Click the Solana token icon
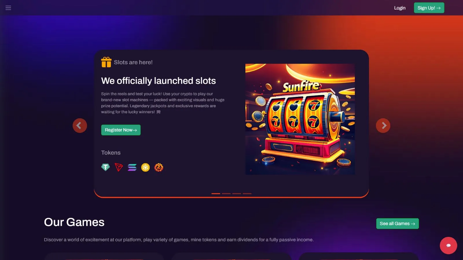 pos(132,167)
